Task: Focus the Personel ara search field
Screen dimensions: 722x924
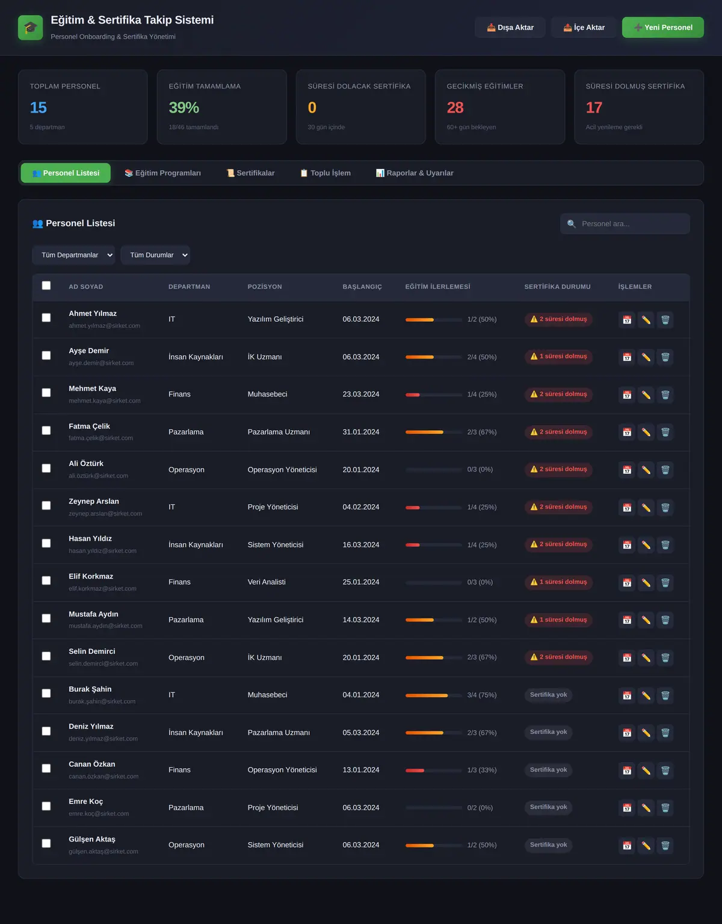Action: tap(625, 224)
